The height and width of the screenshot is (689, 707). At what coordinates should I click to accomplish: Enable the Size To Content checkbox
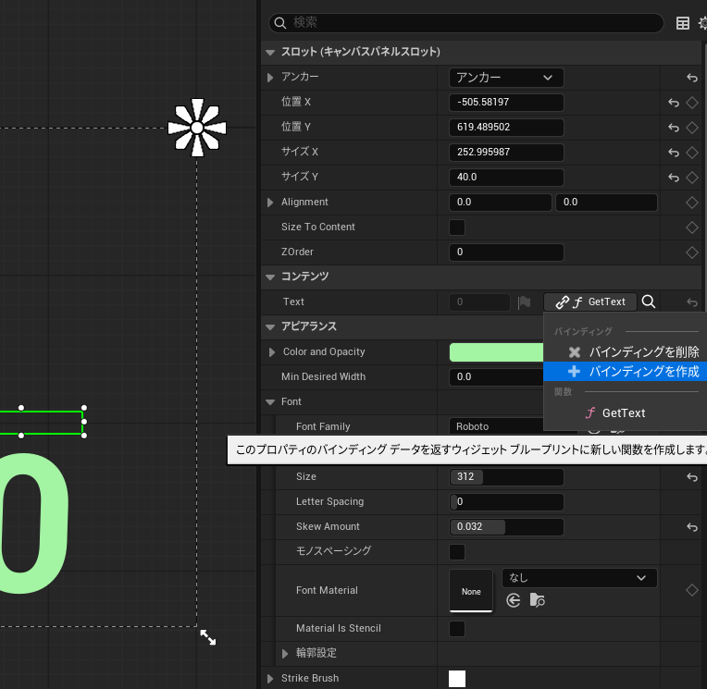(x=457, y=228)
